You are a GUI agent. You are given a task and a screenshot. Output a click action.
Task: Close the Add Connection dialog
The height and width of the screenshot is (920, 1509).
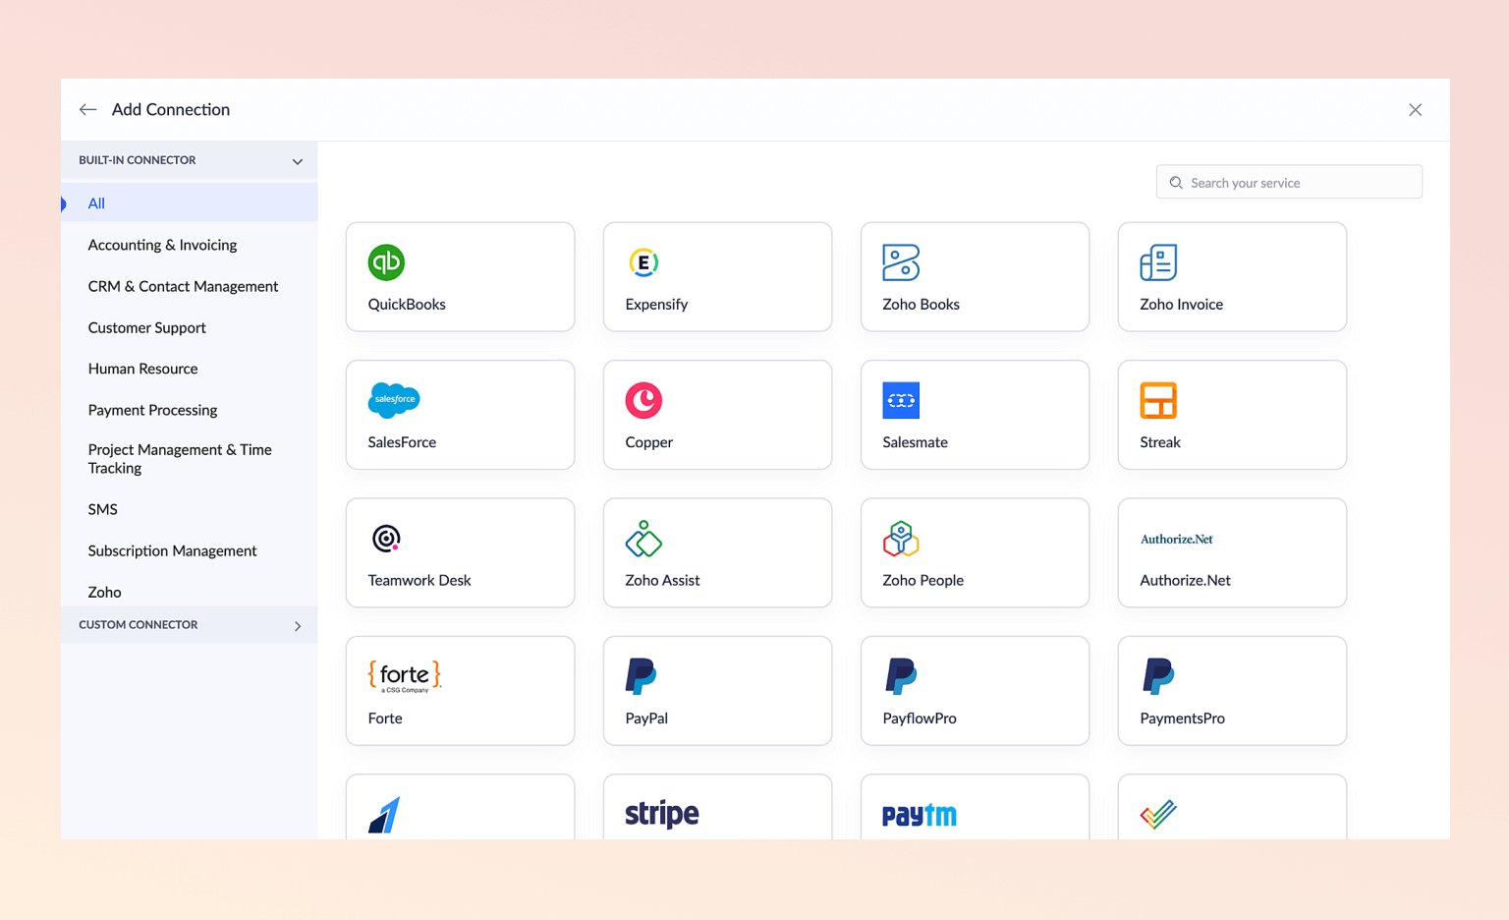1415,110
